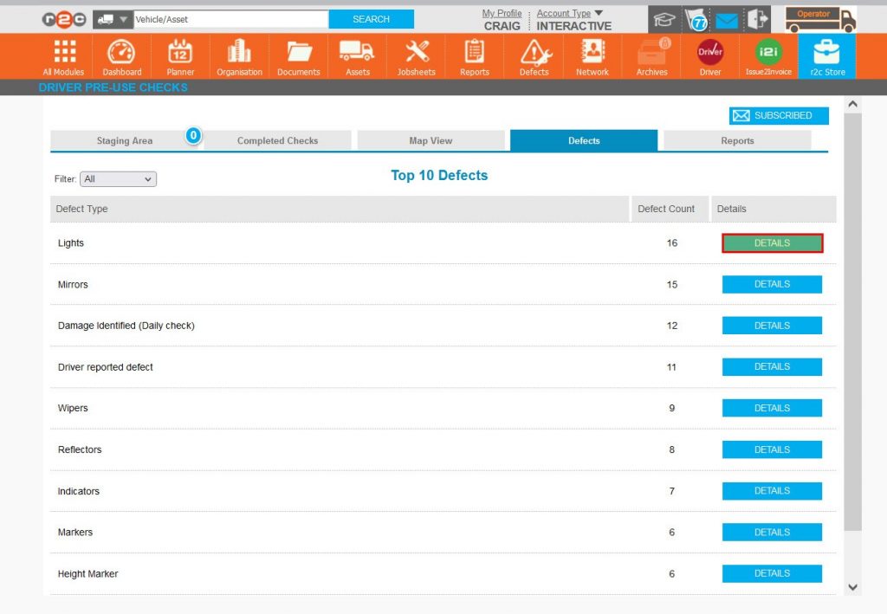Click the SUBSCRIBED button
This screenshot has height=614, width=887.
click(x=779, y=116)
